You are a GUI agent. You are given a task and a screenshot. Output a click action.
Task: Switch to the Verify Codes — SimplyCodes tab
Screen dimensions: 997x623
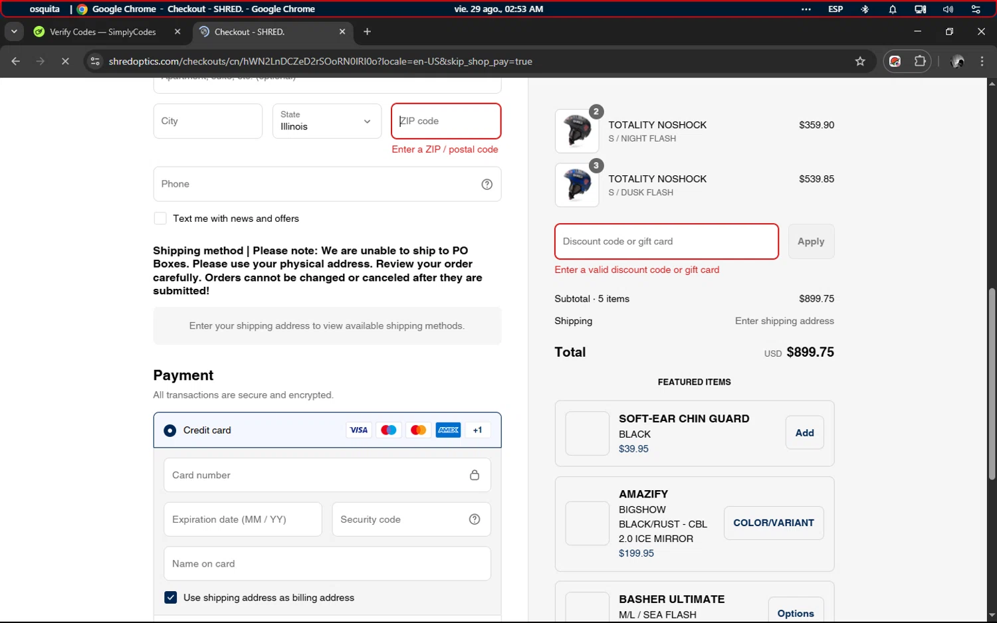[103, 31]
